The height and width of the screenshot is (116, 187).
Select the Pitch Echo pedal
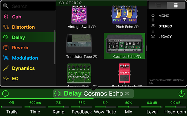[124, 16]
